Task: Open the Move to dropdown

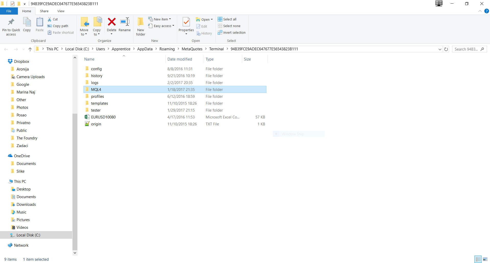Action: (84, 27)
